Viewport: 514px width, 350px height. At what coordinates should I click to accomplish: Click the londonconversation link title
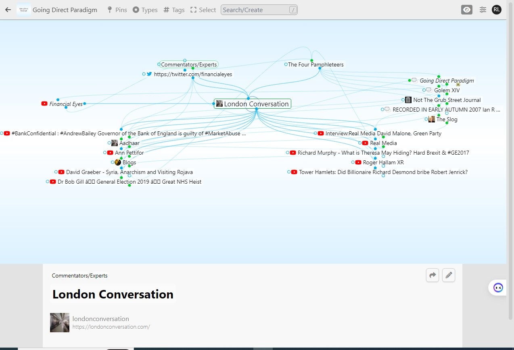[x=101, y=319]
